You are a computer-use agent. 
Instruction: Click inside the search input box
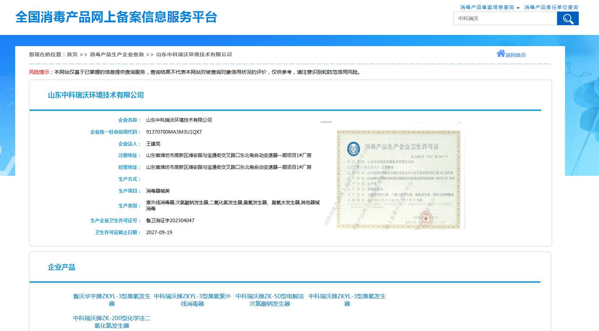coord(505,18)
